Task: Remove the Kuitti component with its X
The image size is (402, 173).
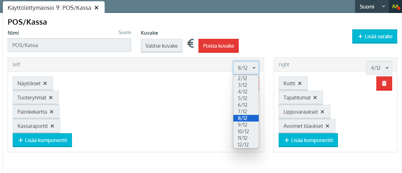Action: pyautogui.click(x=300, y=83)
